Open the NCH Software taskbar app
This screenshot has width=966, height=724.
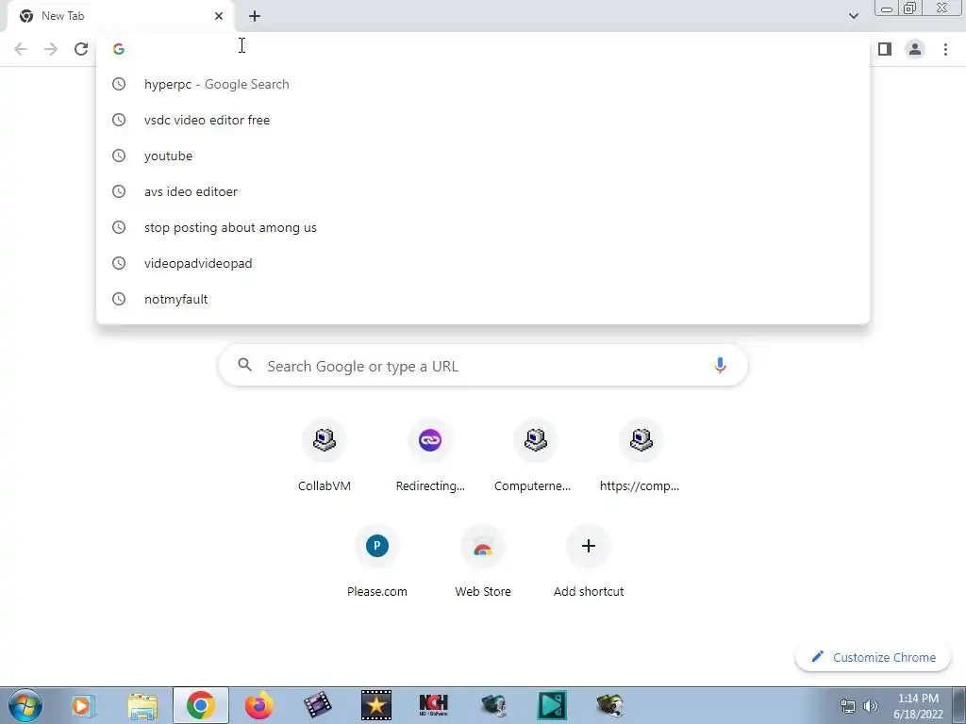tap(434, 705)
